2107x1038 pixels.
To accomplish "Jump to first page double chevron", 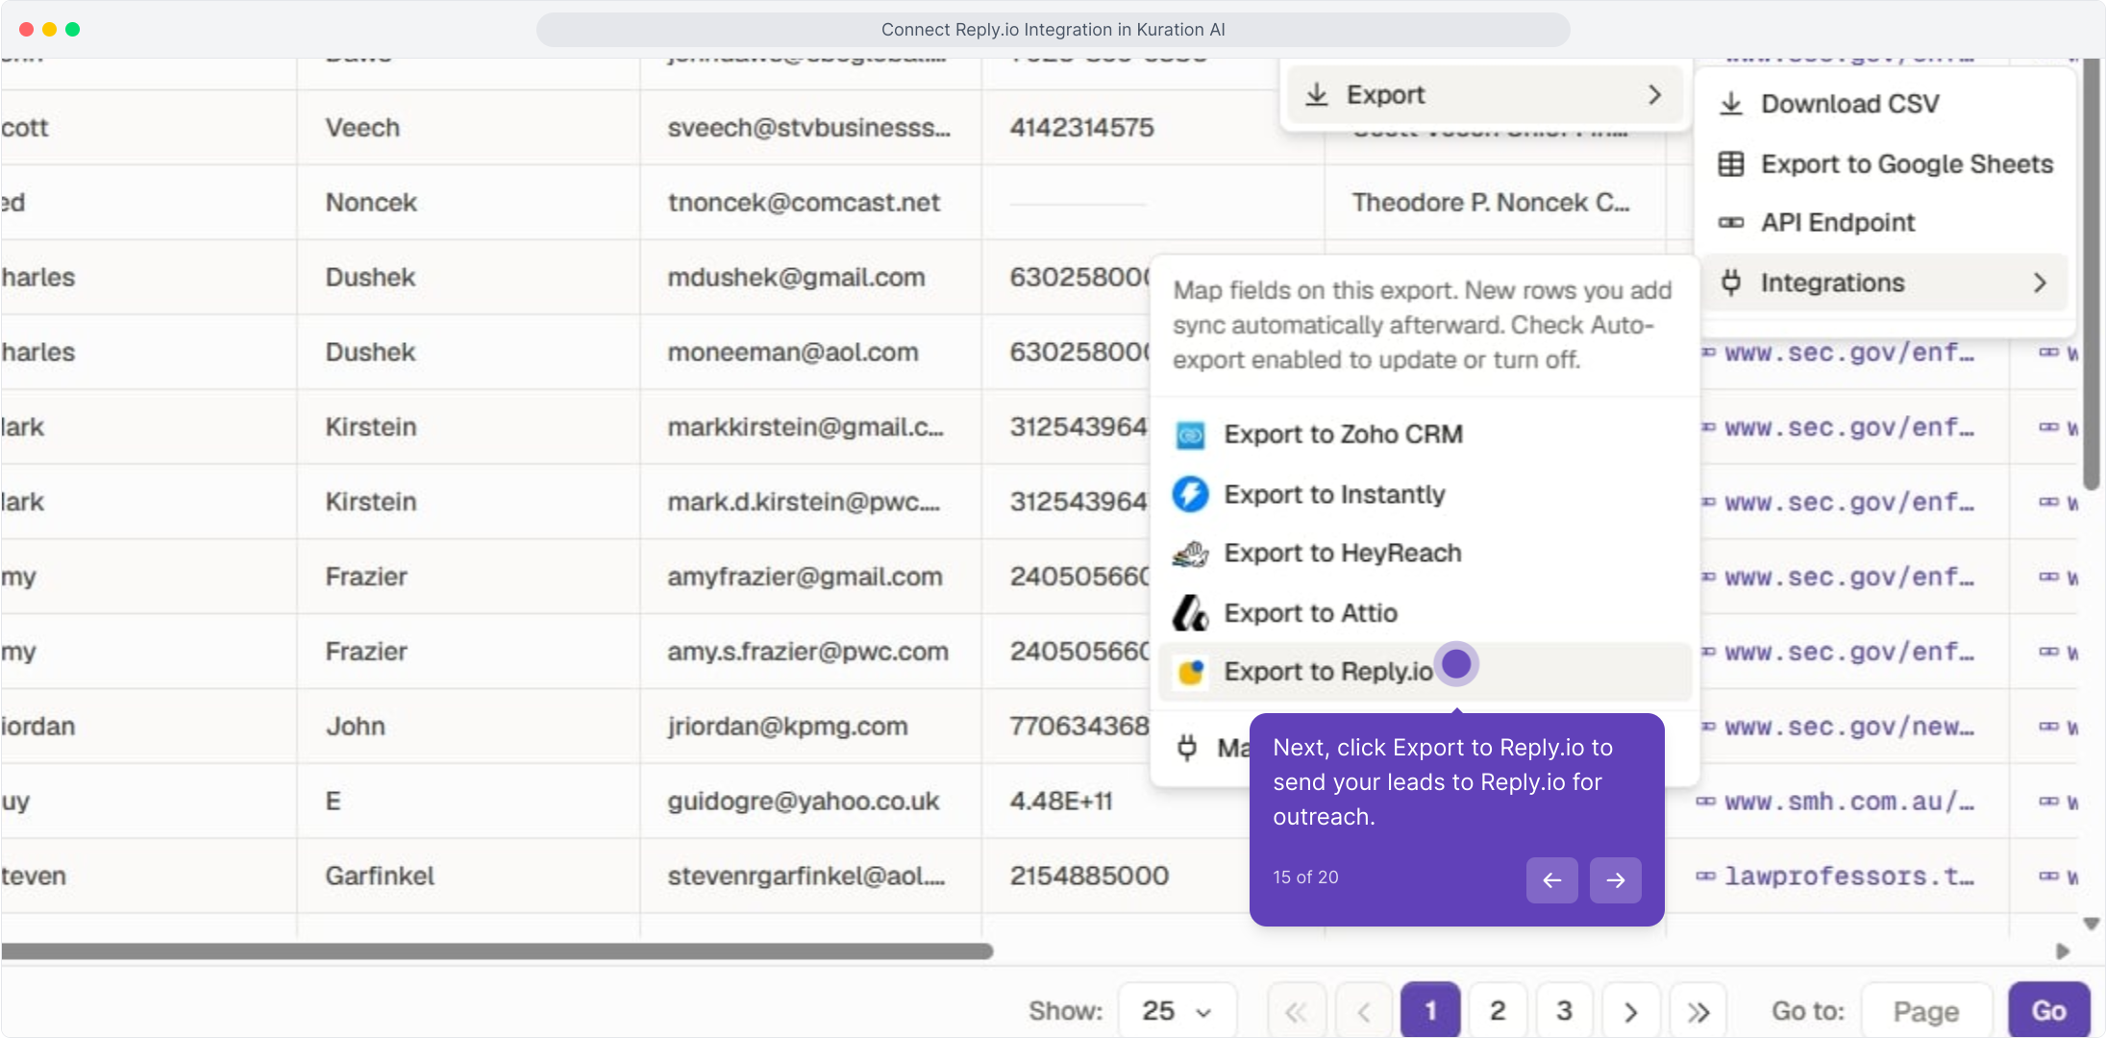I will 1297,1011.
